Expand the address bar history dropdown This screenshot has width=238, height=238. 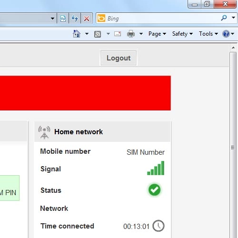(x=52, y=19)
